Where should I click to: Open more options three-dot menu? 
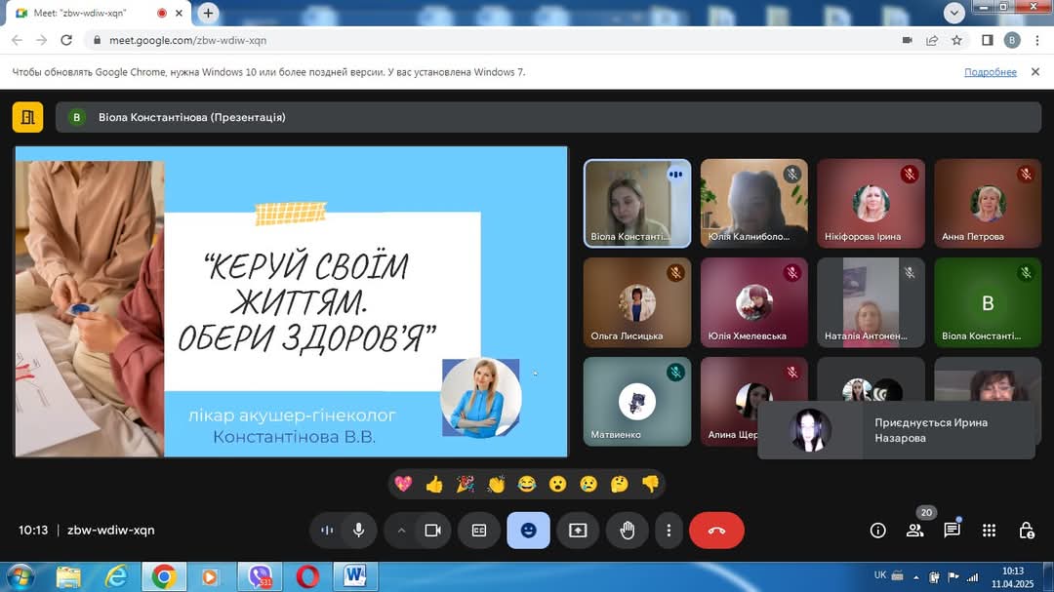tap(669, 531)
